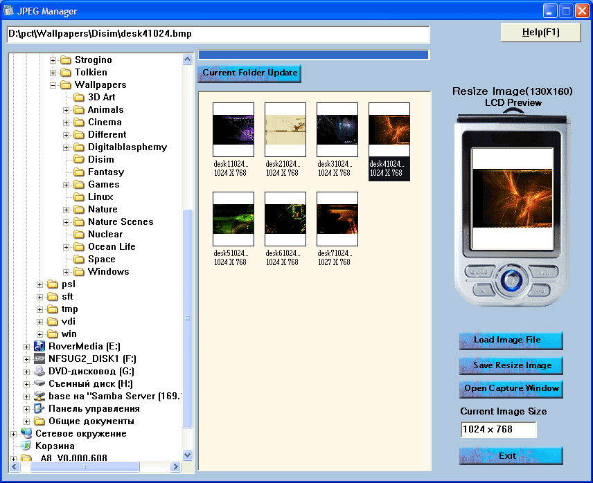Viewport: 593px width, 483px height.
Task: Click the folder tree scroll down arrow
Action: pos(187,455)
